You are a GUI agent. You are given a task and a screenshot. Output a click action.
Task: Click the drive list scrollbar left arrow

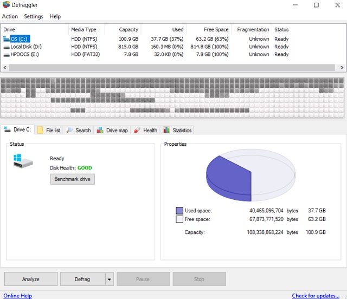coord(5,68)
